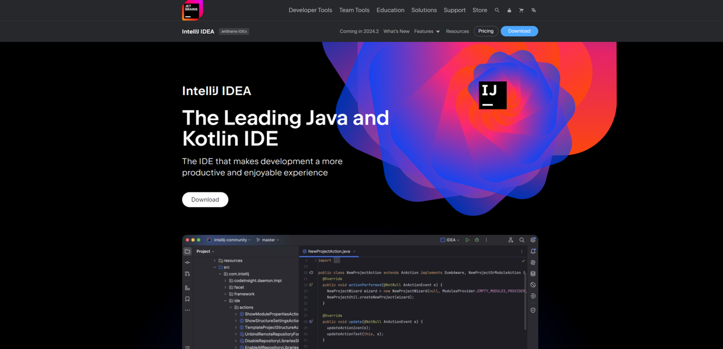Click the white Download button below headline
The image size is (723, 349).
click(x=205, y=199)
